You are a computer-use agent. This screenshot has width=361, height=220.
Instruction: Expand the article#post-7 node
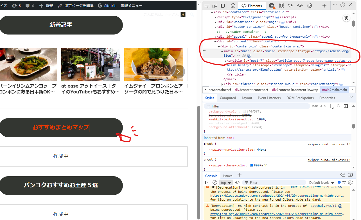coord(225,61)
